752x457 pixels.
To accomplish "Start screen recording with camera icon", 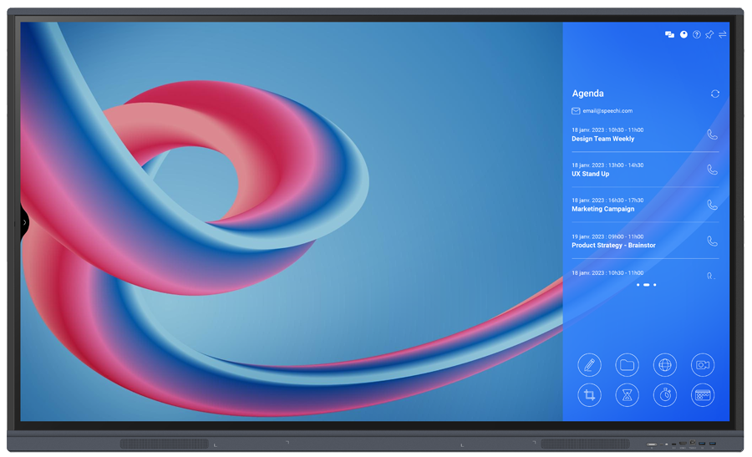I will pos(703,364).
